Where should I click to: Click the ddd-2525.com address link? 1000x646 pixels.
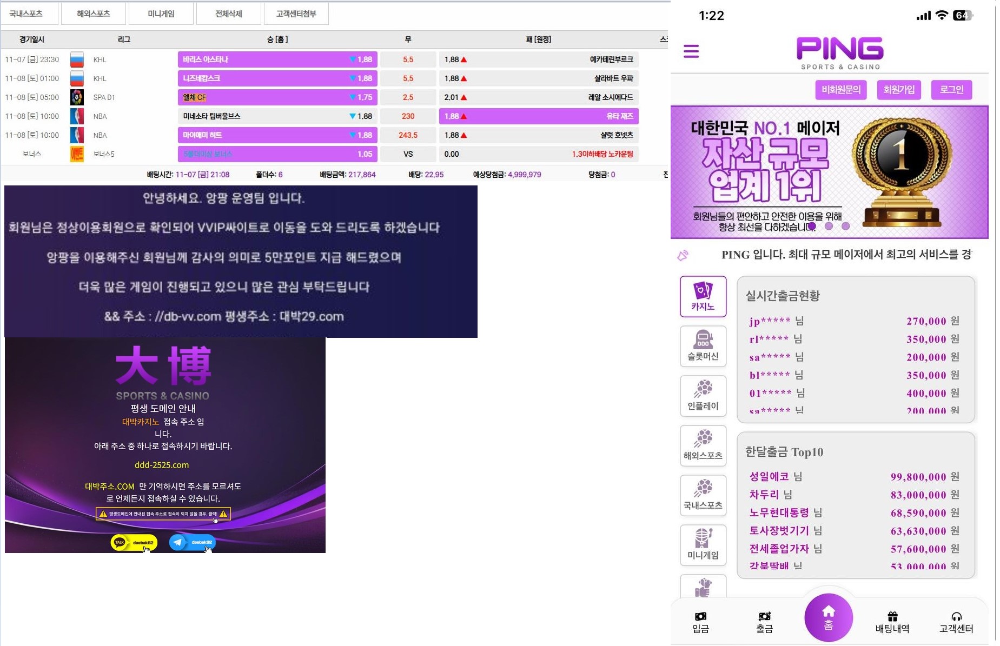[162, 465]
